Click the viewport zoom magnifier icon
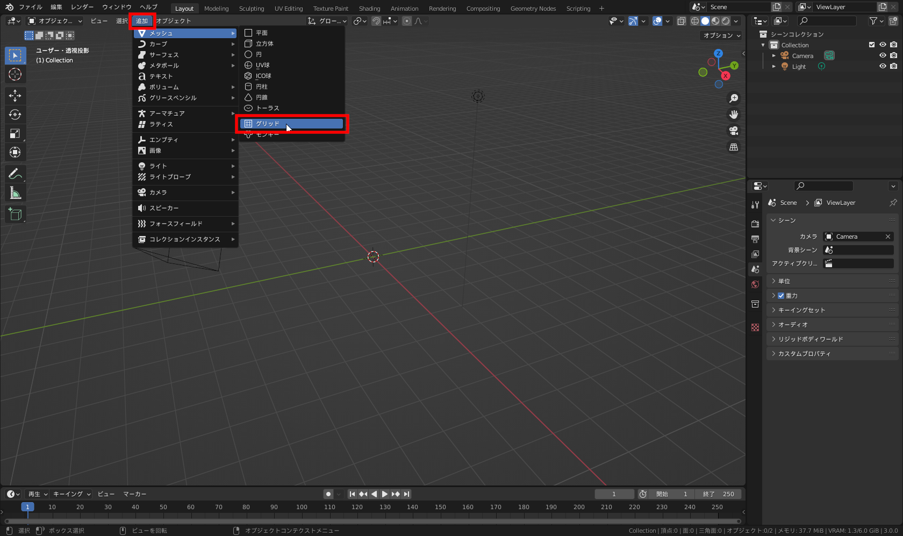Image resolution: width=903 pixels, height=536 pixels. [x=734, y=98]
